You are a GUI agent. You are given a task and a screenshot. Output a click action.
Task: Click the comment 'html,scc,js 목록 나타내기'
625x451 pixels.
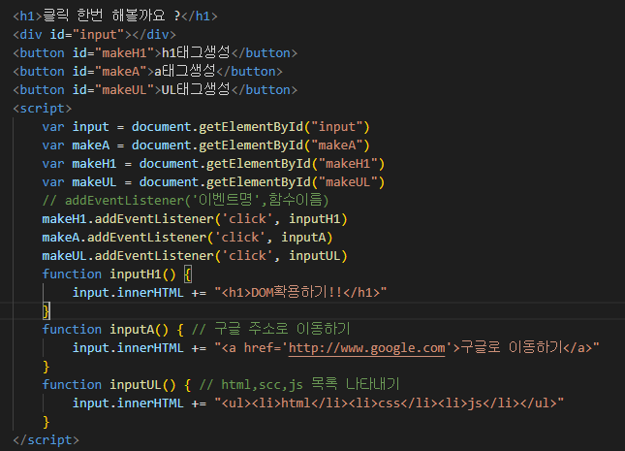(299, 384)
